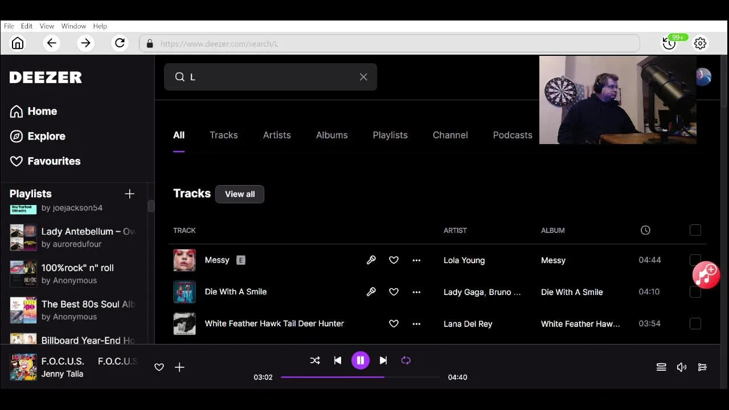This screenshot has width=729, height=410.
Task: Switch to the Channel tab
Action: point(450,135)
